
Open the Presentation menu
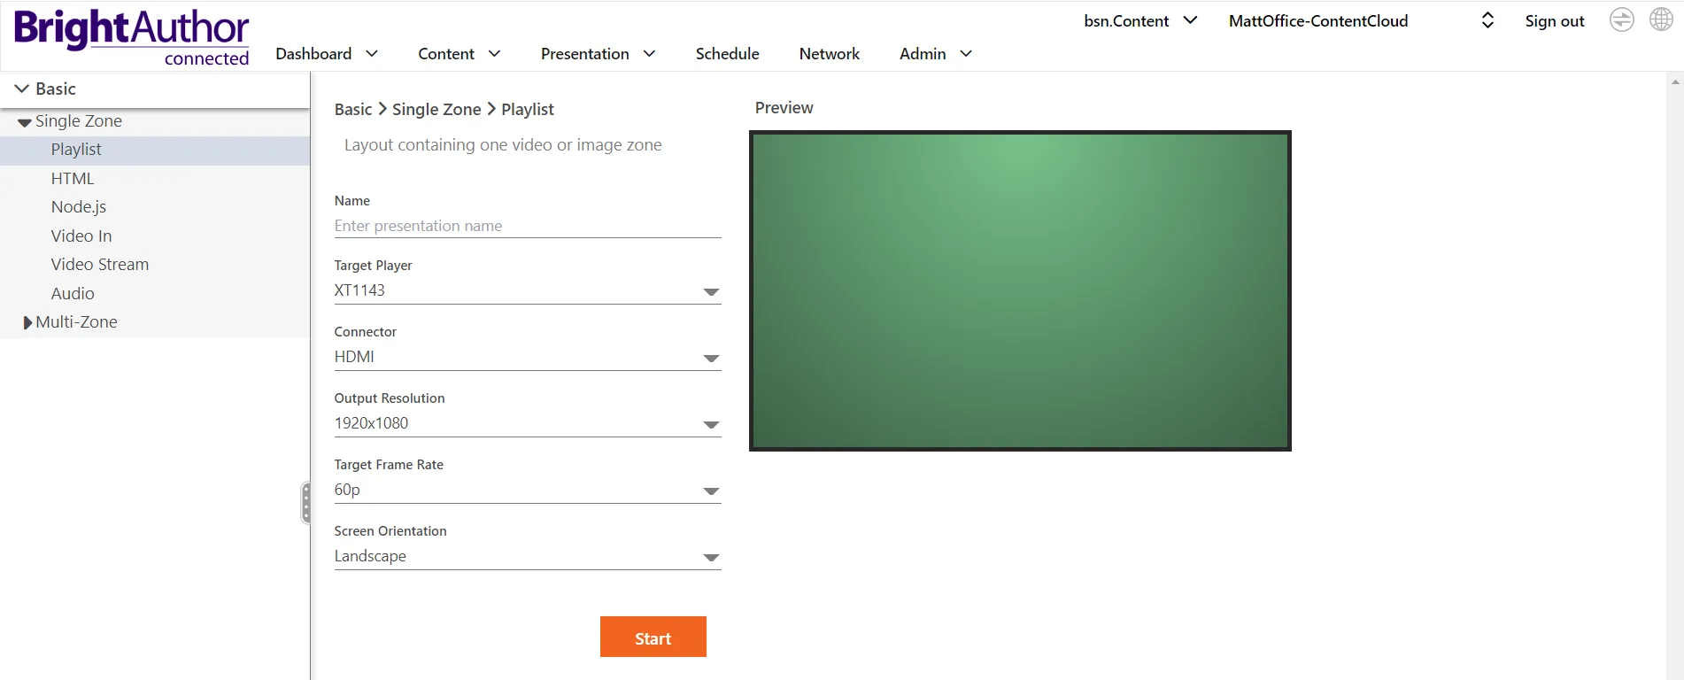[598, 54]
